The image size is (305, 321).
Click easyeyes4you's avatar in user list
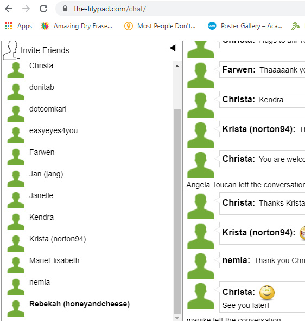click(16, 135)
